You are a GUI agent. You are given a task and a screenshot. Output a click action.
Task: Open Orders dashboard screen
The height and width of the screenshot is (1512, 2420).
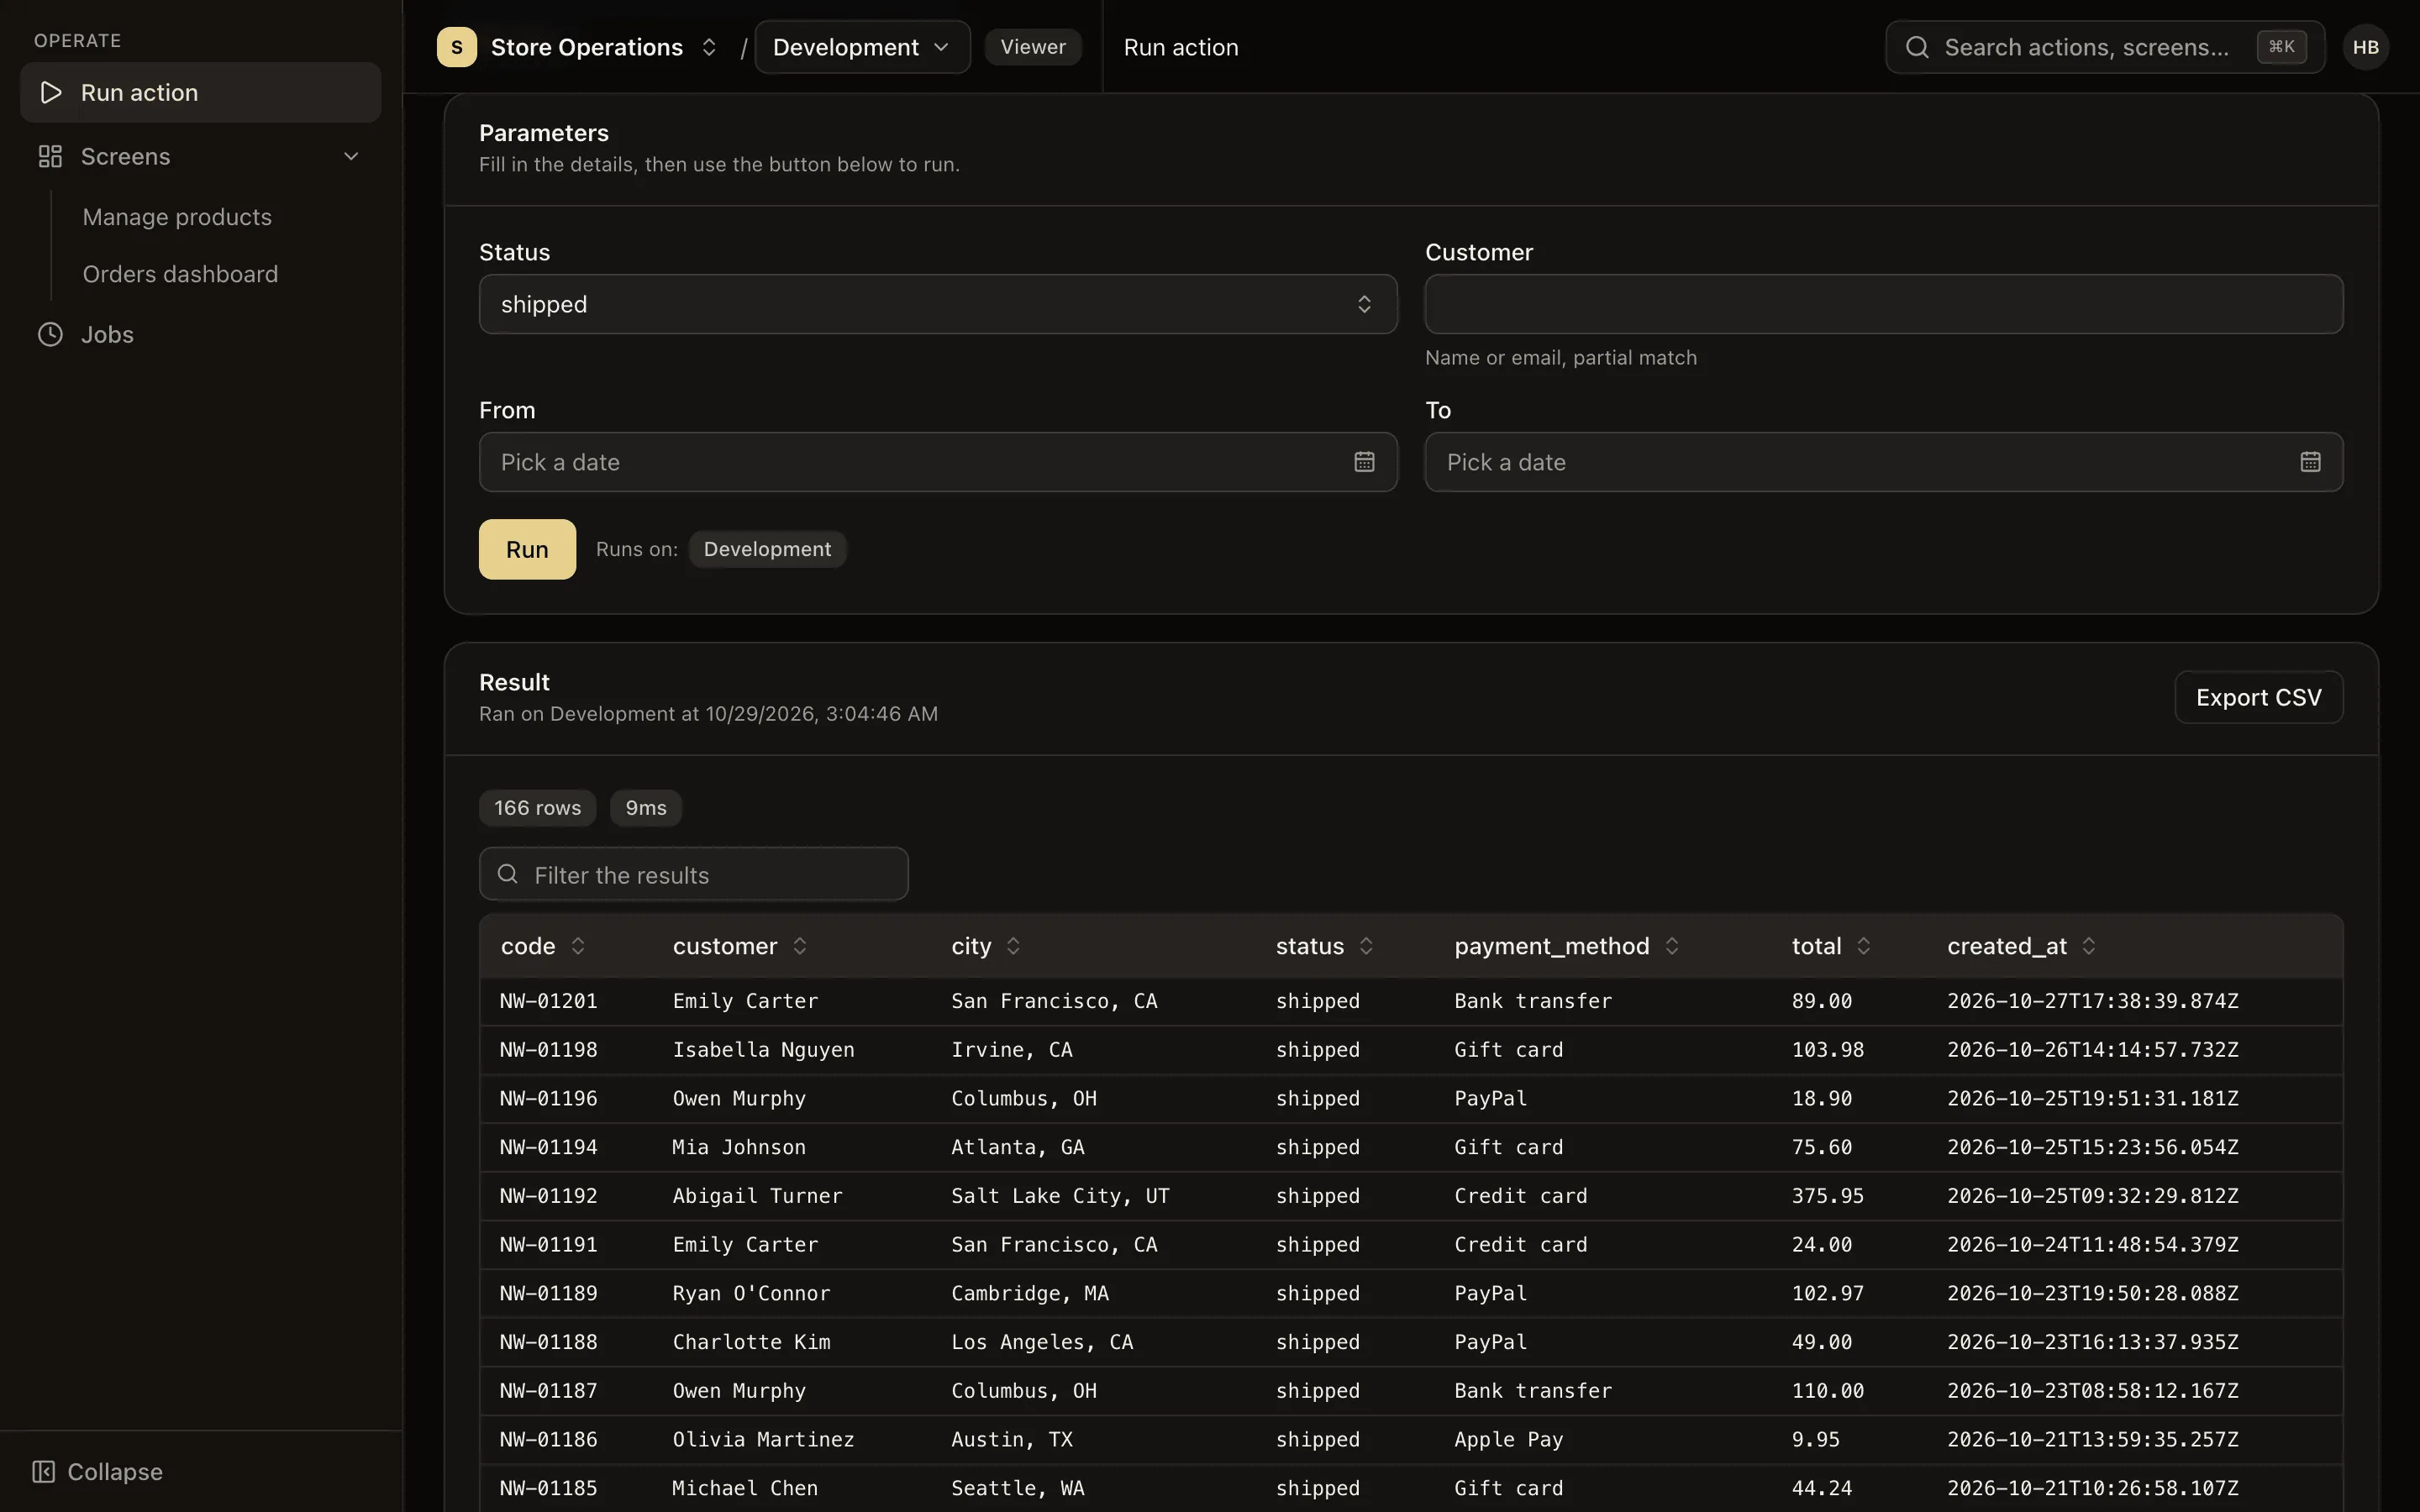point(180,274)
